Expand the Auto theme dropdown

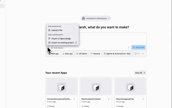pos(58,48)
